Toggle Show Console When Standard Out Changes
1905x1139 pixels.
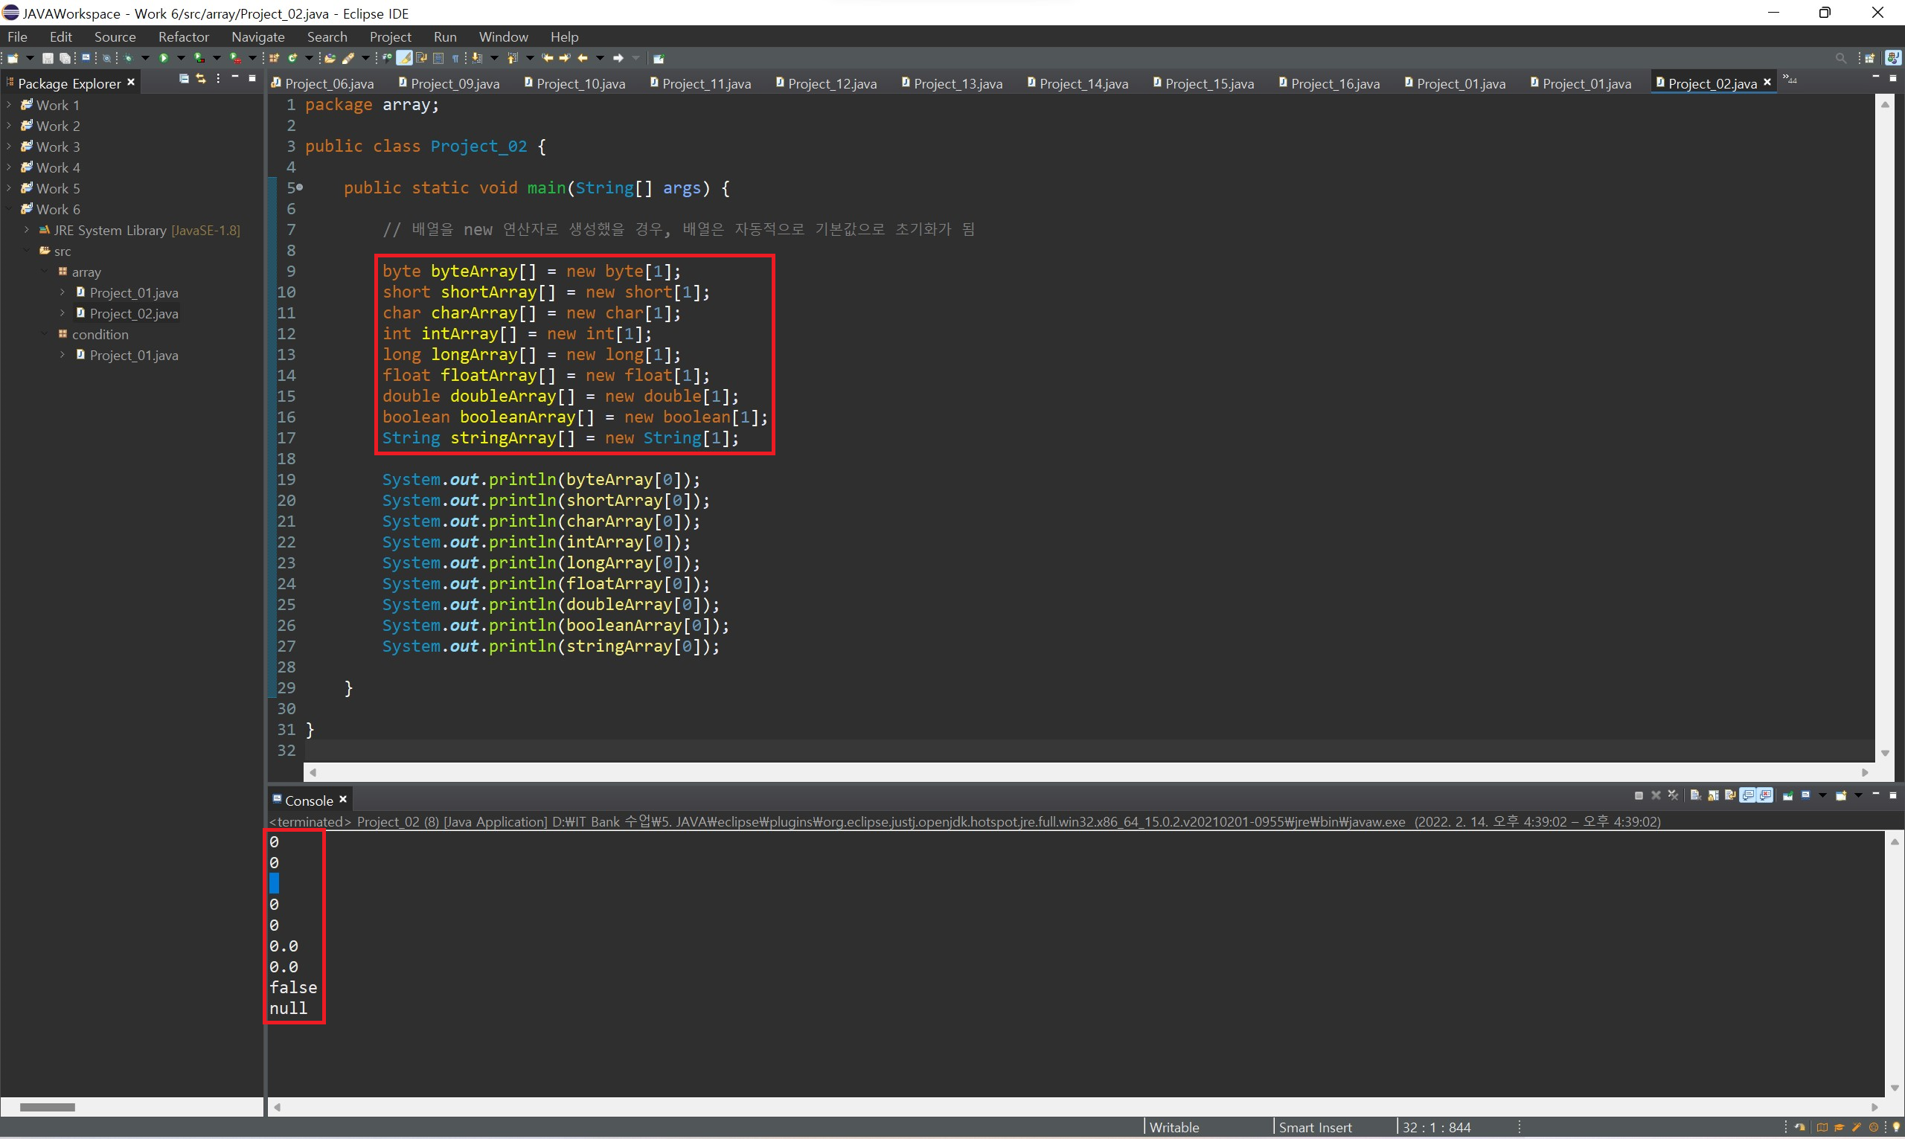click(1749, 795)
